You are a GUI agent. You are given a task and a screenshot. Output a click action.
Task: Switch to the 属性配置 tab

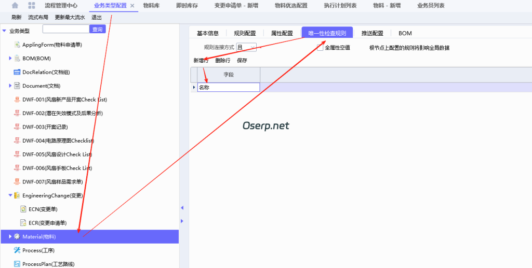pos(282,33)
